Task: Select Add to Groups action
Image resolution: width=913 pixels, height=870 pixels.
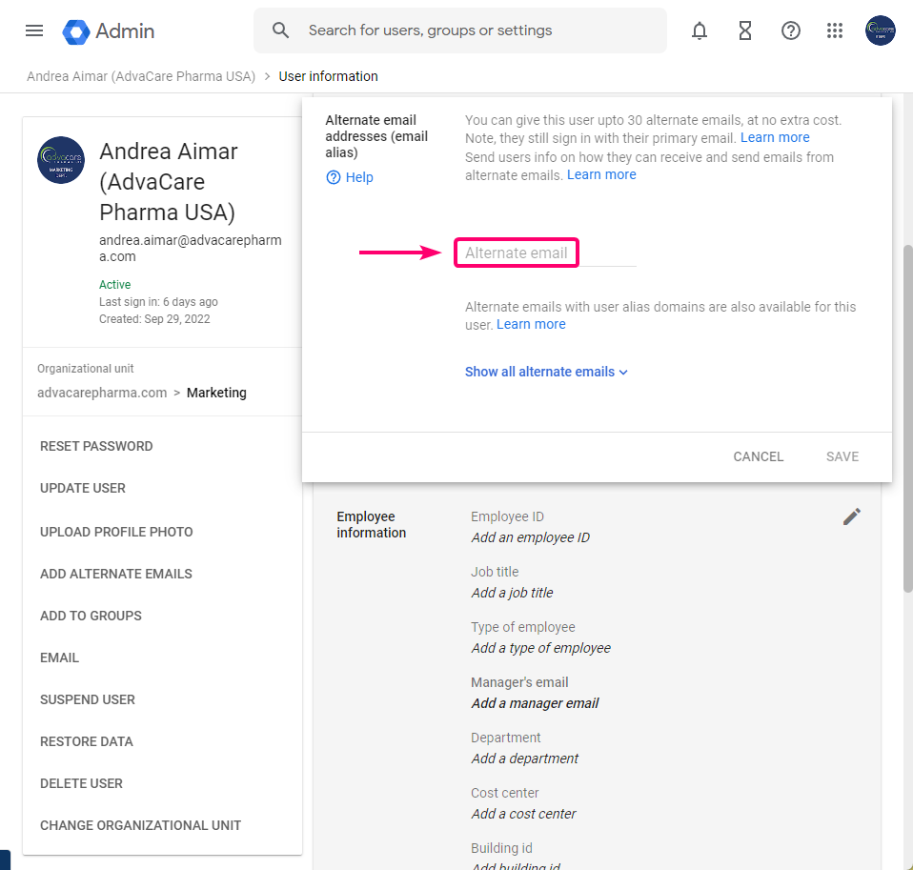Action: 91,616
